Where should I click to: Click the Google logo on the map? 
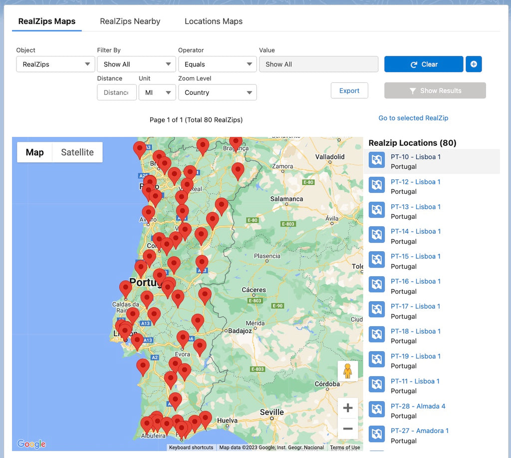pos(31,444)
